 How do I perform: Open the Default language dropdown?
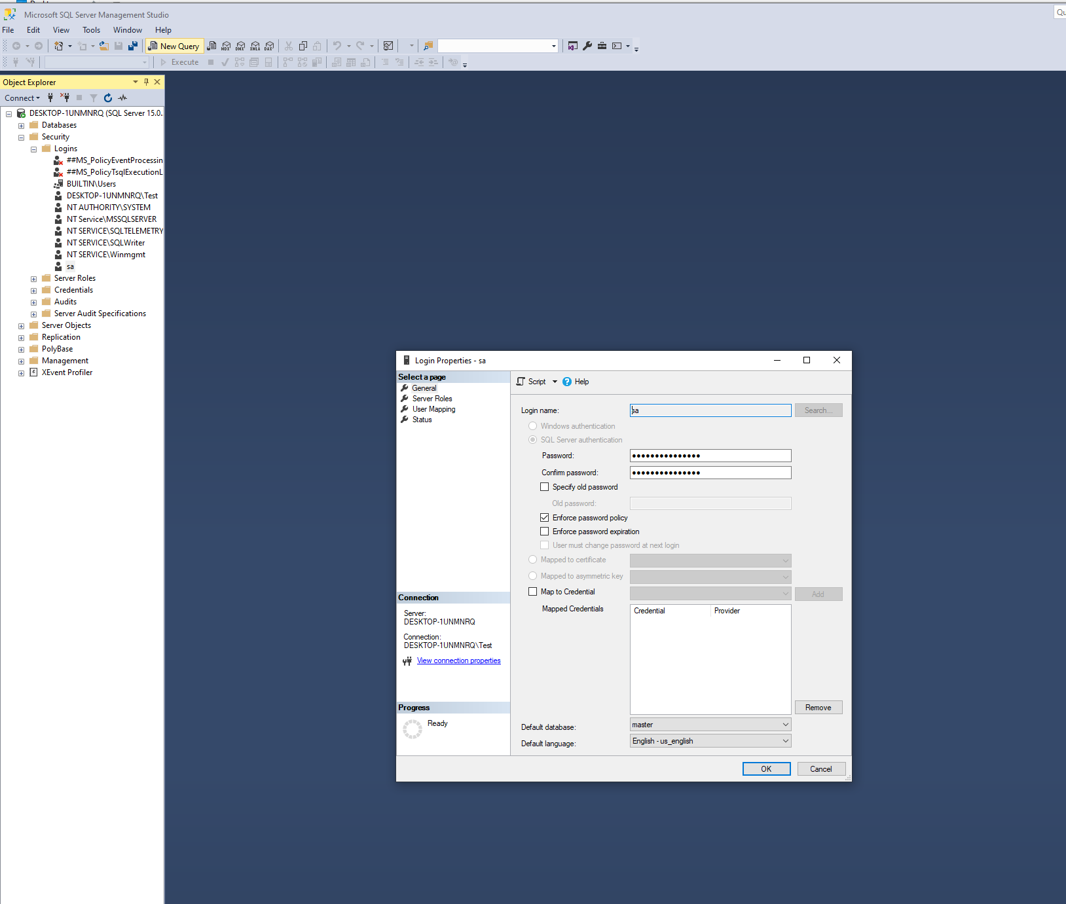pyautogui.click(x=710, y=741)
